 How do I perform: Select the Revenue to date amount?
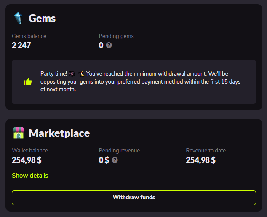click(x=200, y=160)
